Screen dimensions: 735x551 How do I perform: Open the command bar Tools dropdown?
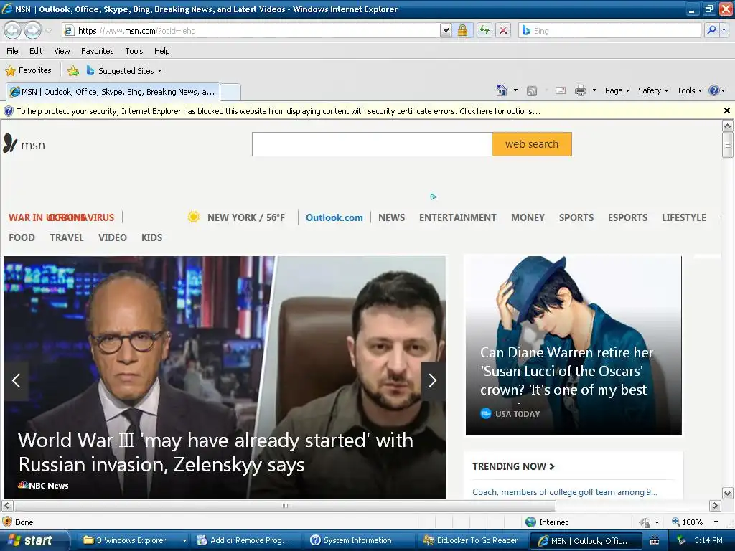(x=689, y=90)
